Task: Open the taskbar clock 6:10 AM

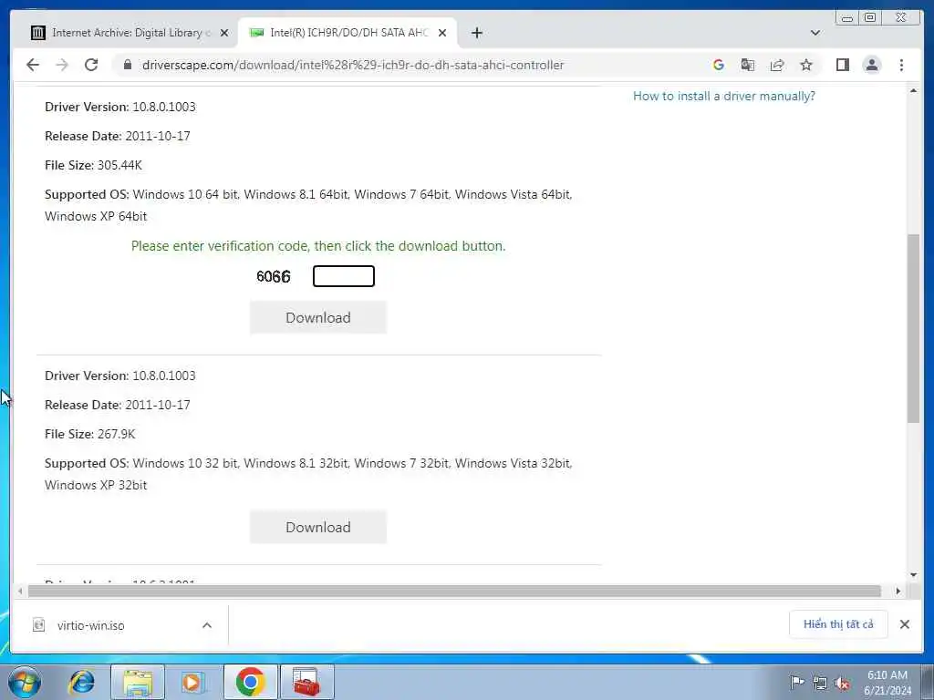Action: point(887,683)
